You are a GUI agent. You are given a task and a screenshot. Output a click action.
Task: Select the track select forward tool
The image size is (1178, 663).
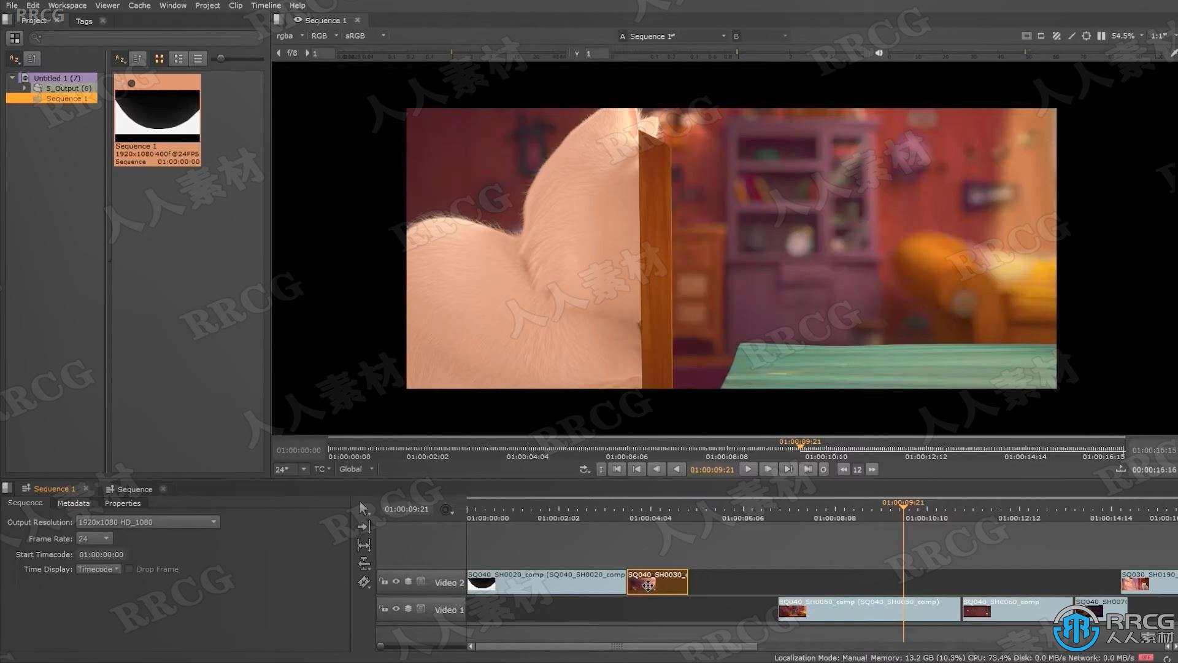click(x=364, y=527)
